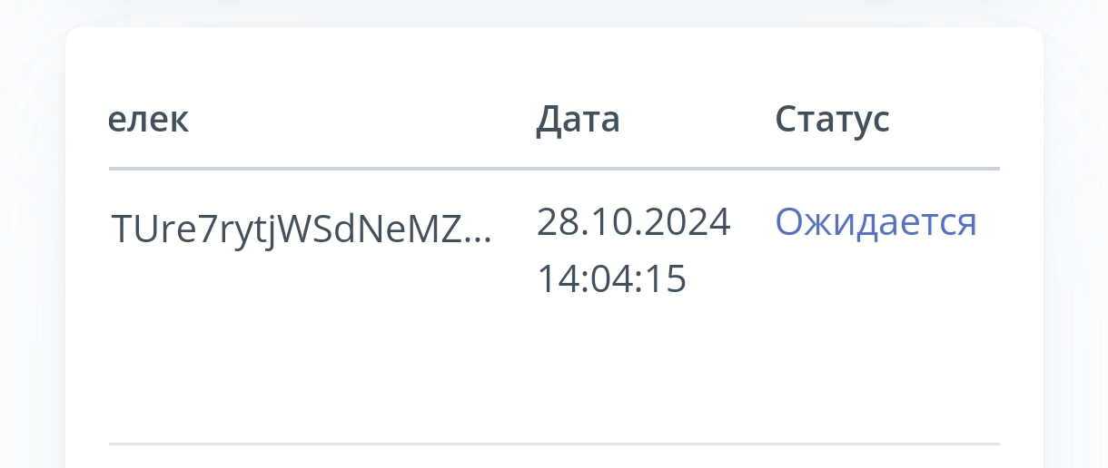
Task: Select wallet address TUre7rytjWSdNeMZ...
Action: point(286,229)
